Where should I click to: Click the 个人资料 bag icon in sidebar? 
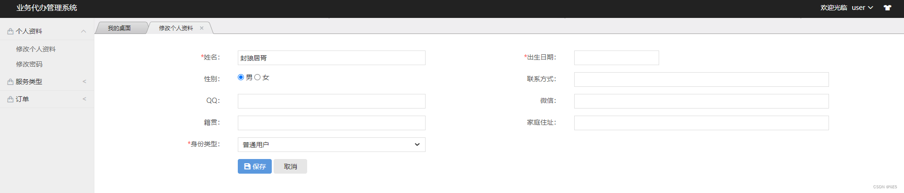coord(10,31)
